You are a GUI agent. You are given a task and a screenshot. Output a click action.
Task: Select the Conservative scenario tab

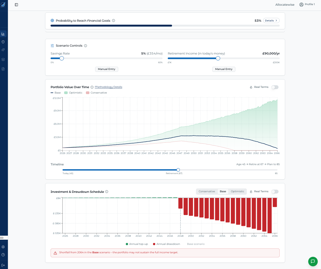[x=207, y=192]
